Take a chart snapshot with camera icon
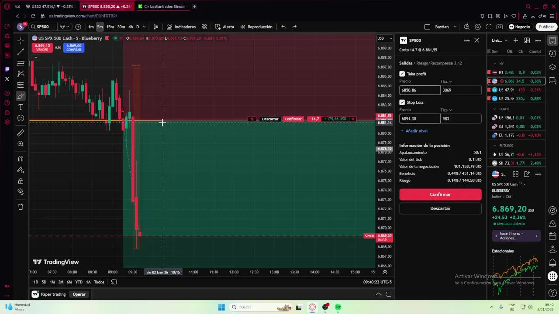The height and width of the screenshot is (314, 559). click(500, 27)
